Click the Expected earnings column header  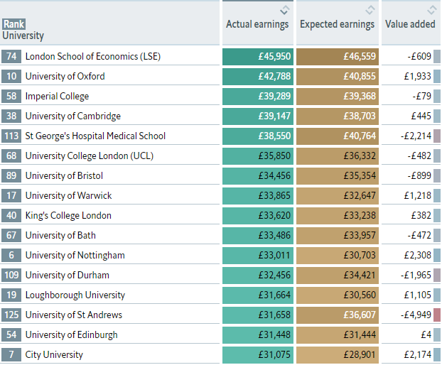point(337,23)
